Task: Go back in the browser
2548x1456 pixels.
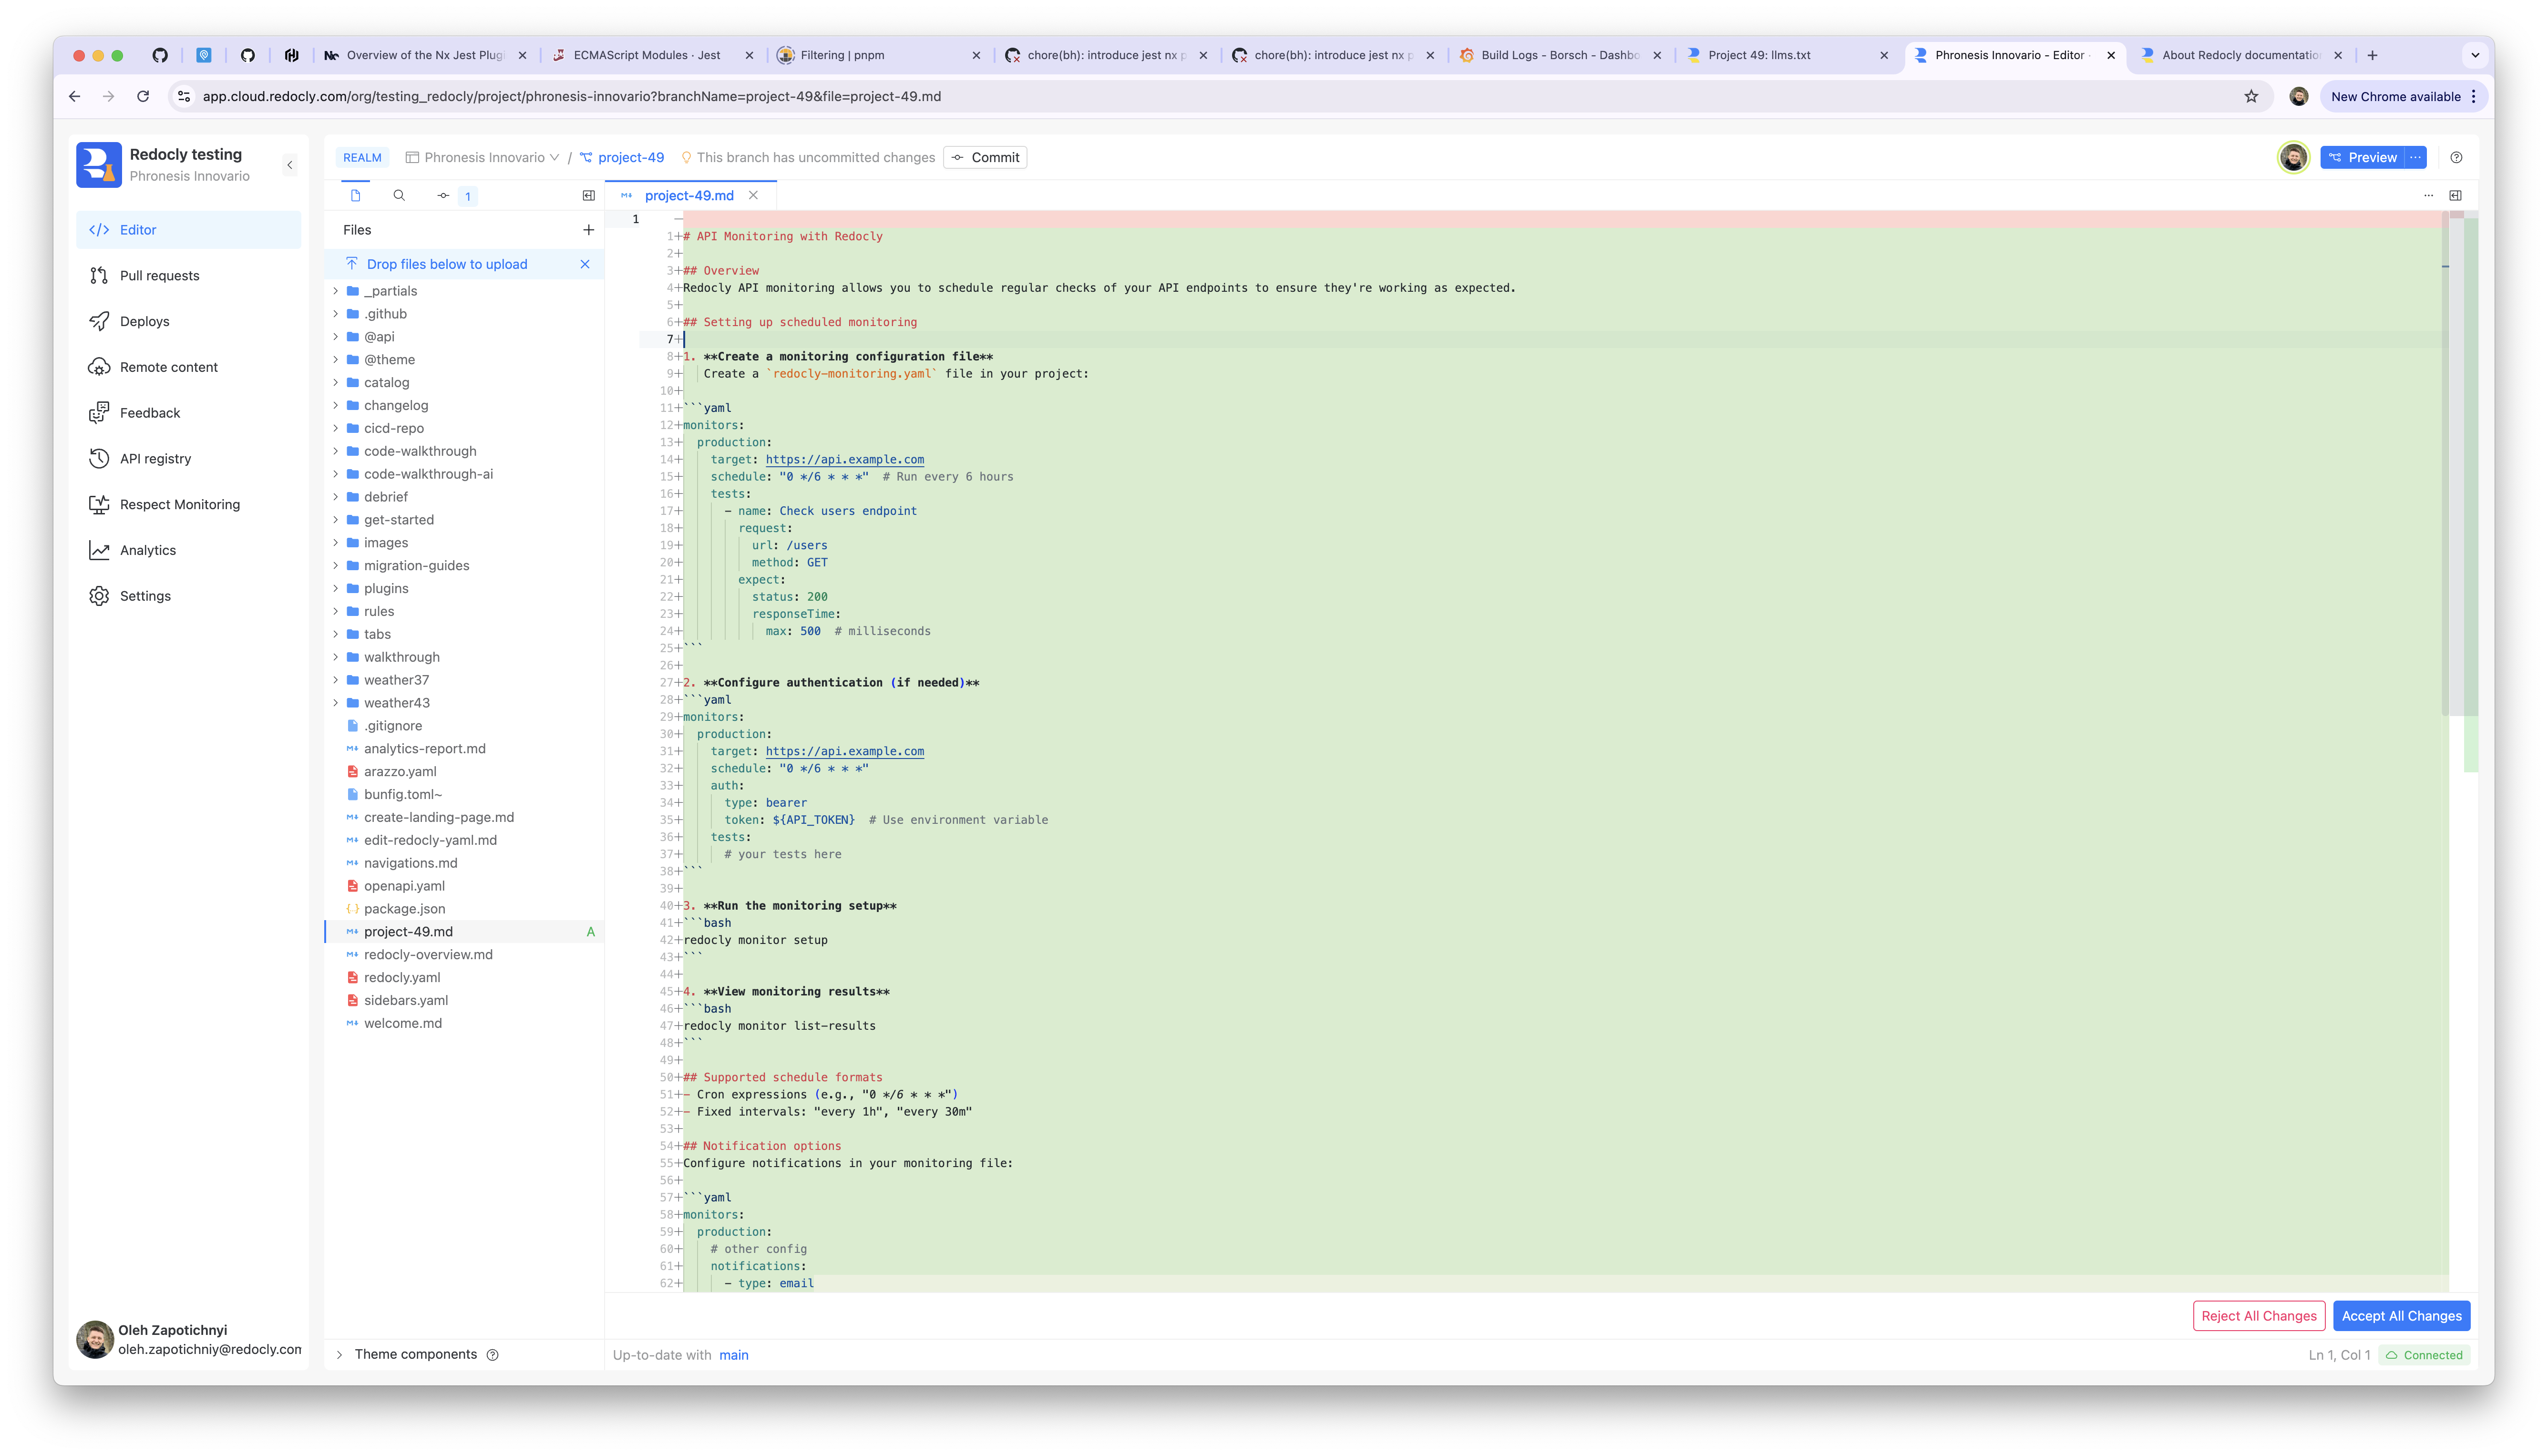Action: pyautogui.click(x=75, y=97)
